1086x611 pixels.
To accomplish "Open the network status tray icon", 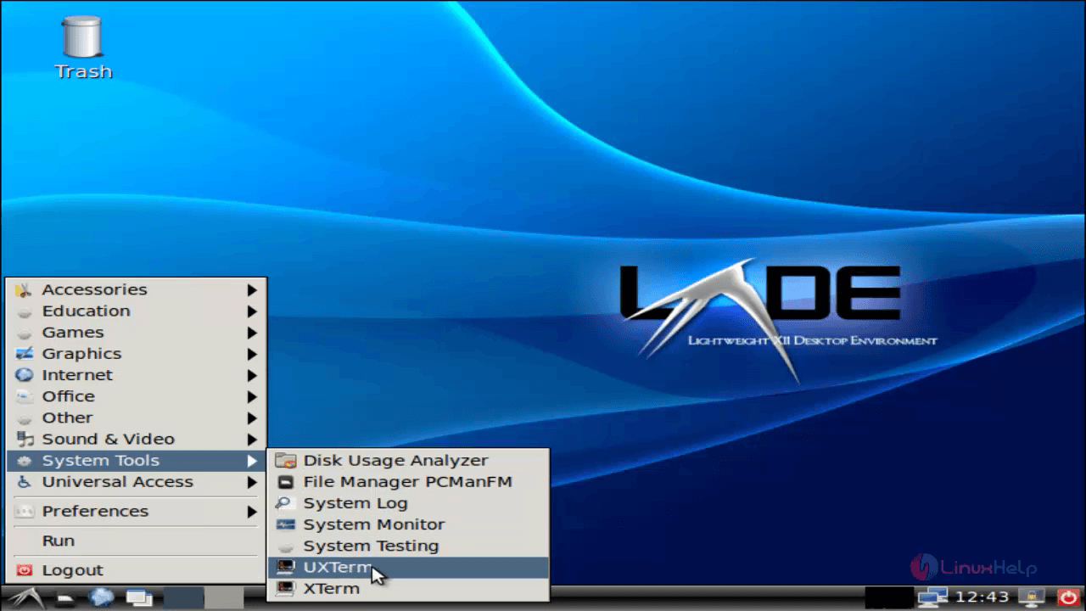I will click(x=933, y=597).
